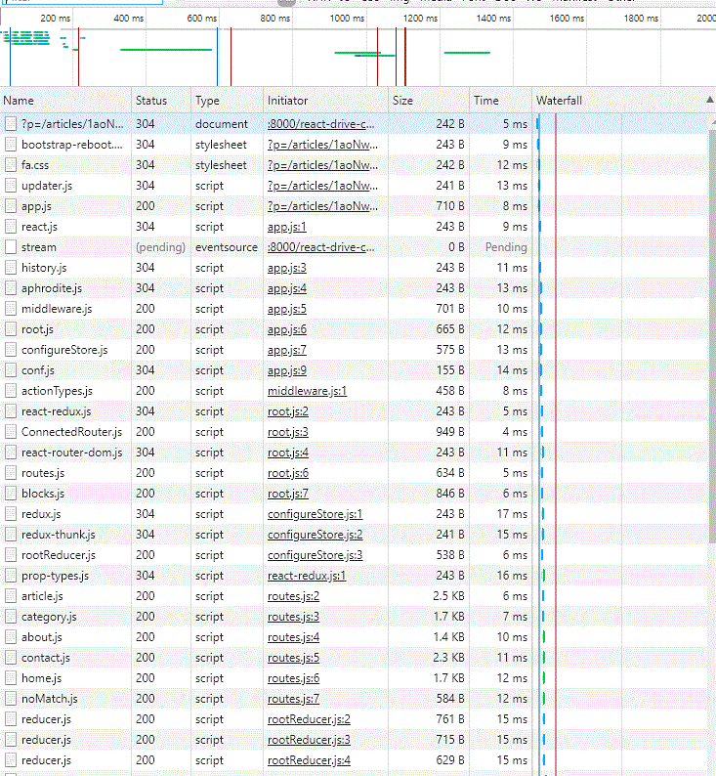Click the 400 ms mark in the overview timeline
The height and width of the screenshot is (776, 716).
pyautogui.click(x=129, y=19)
